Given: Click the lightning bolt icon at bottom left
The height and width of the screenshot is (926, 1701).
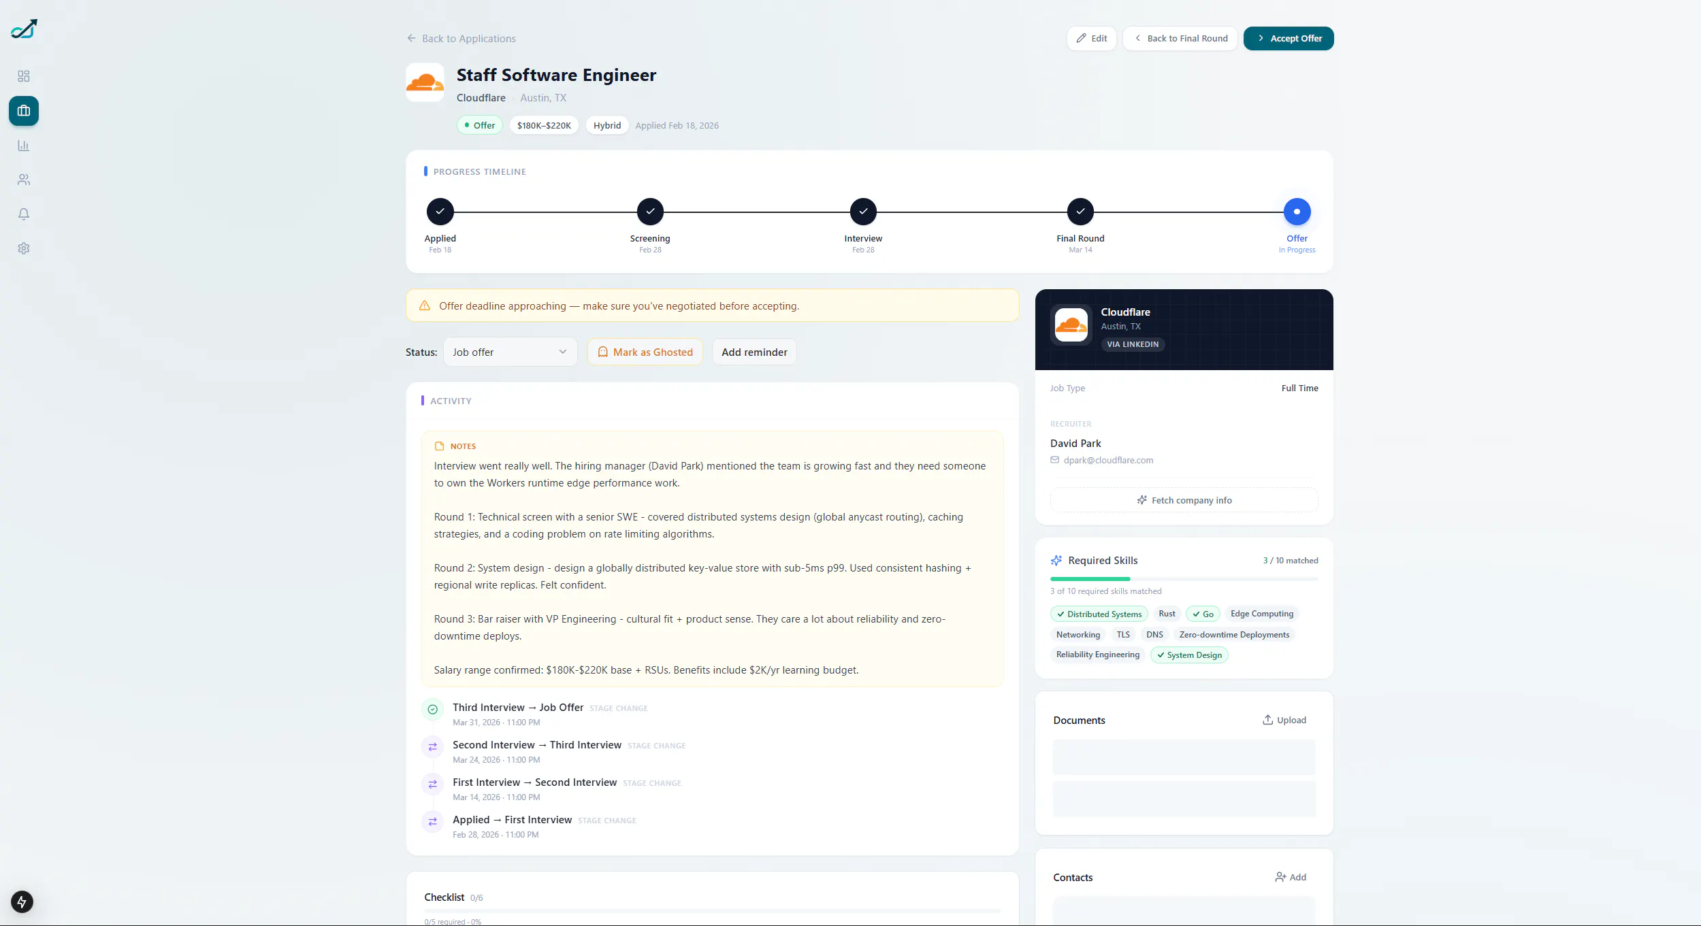Looking at the screenshot, I should (22, 902).
